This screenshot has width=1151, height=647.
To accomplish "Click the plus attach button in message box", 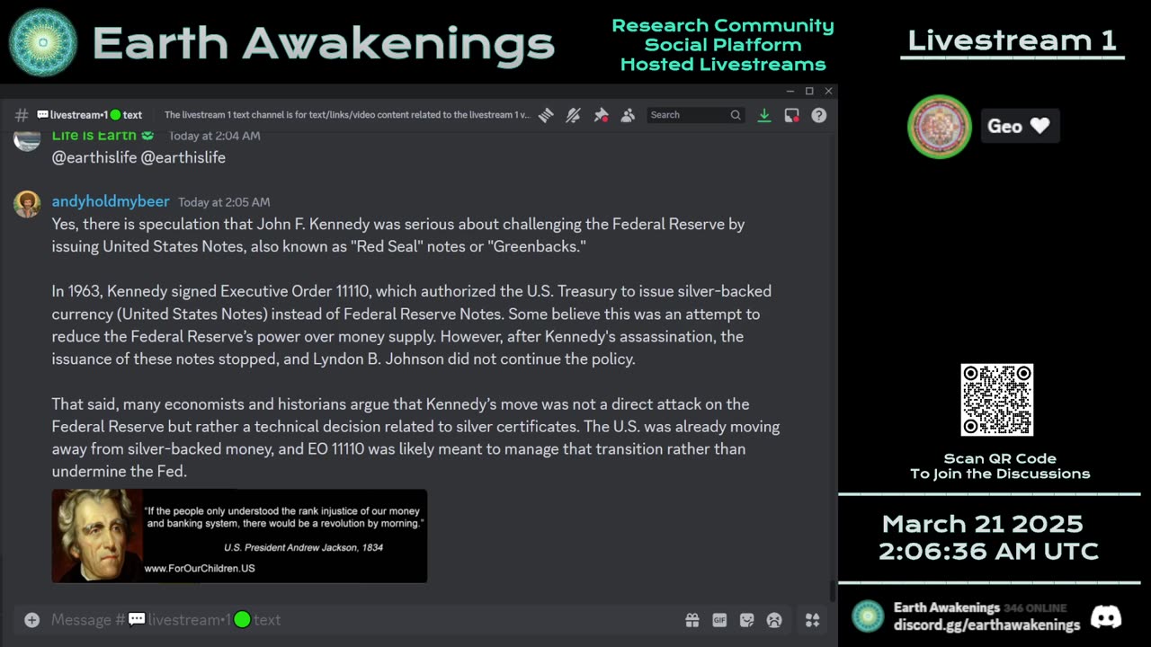I will click(x=31, y=620).
